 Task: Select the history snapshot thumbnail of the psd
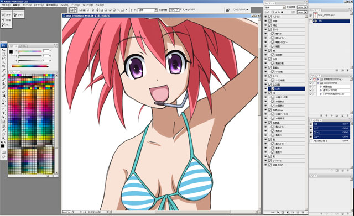pyautogui.click(x=315, y=15)
